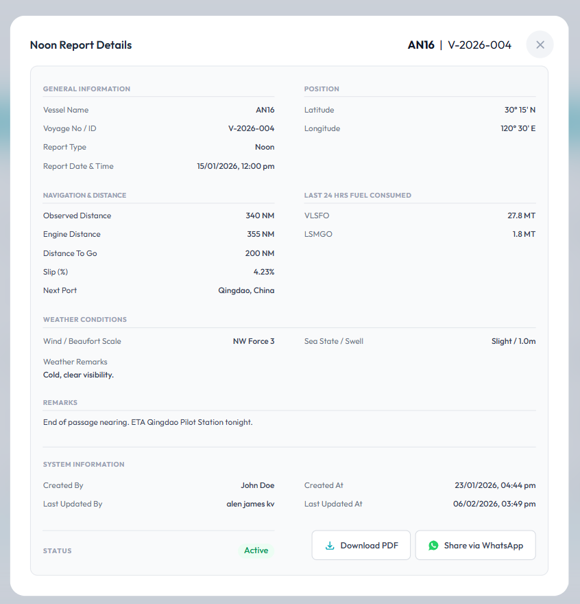
Task: Click the green Active status badge
Action: (256, 550)
